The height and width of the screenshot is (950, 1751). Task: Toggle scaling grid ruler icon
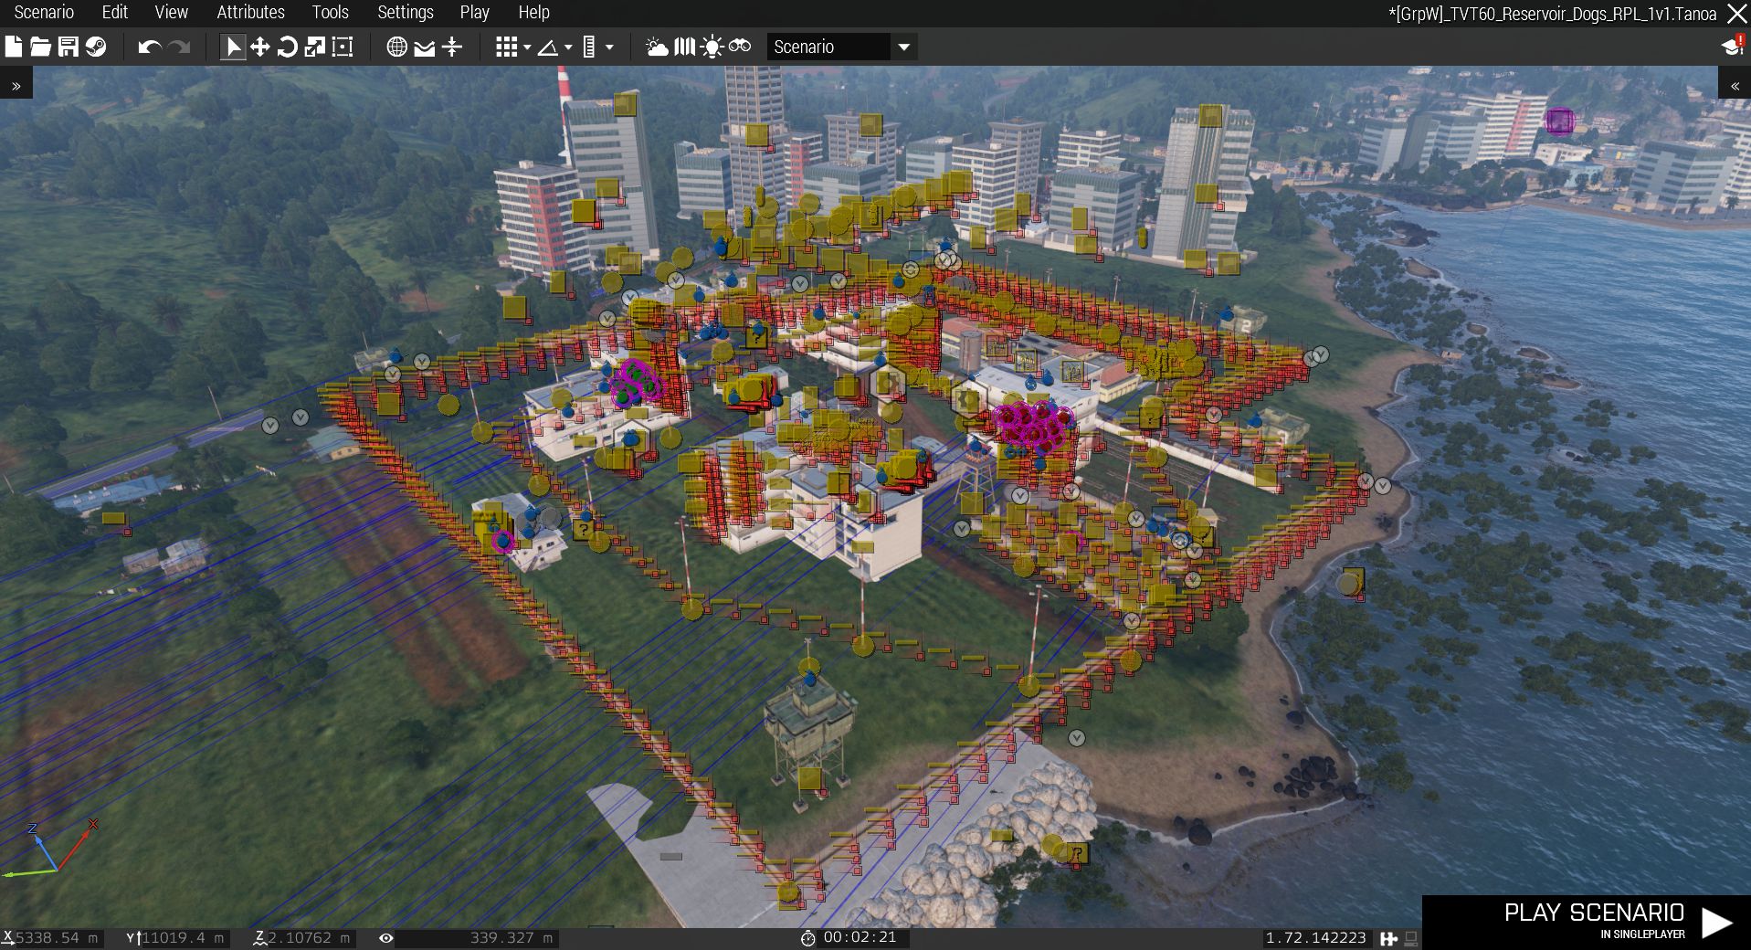(589, 47)
